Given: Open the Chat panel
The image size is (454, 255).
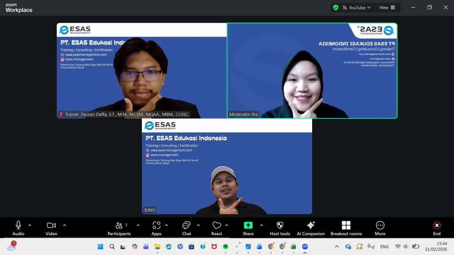Looking at the screenshot, I should (187, 228).
